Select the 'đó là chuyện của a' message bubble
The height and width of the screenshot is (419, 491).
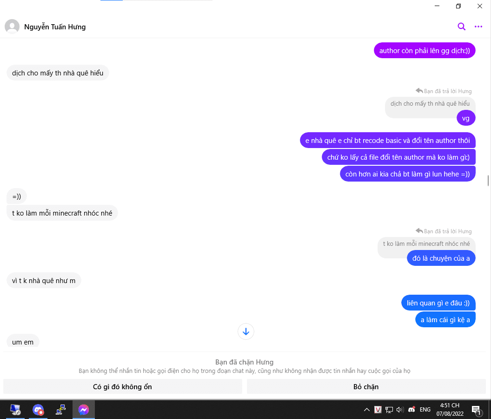point(441,258)
